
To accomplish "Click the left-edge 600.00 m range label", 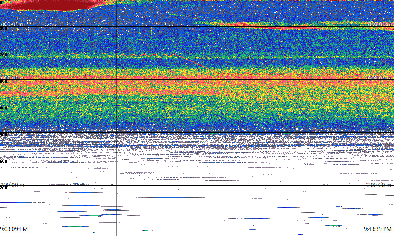I will click(x=13, y=78).
